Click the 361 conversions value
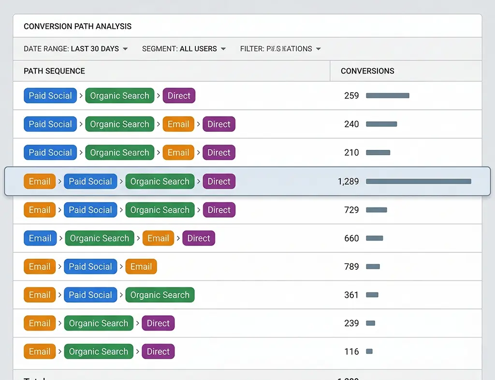This screenshot has width=495, height=380. pos(351,295)
